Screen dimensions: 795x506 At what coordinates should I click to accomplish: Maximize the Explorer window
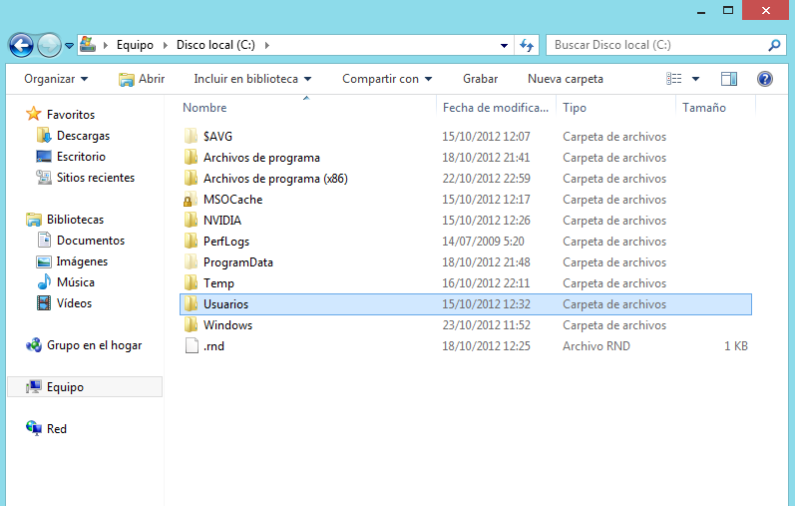click(728, 10)
